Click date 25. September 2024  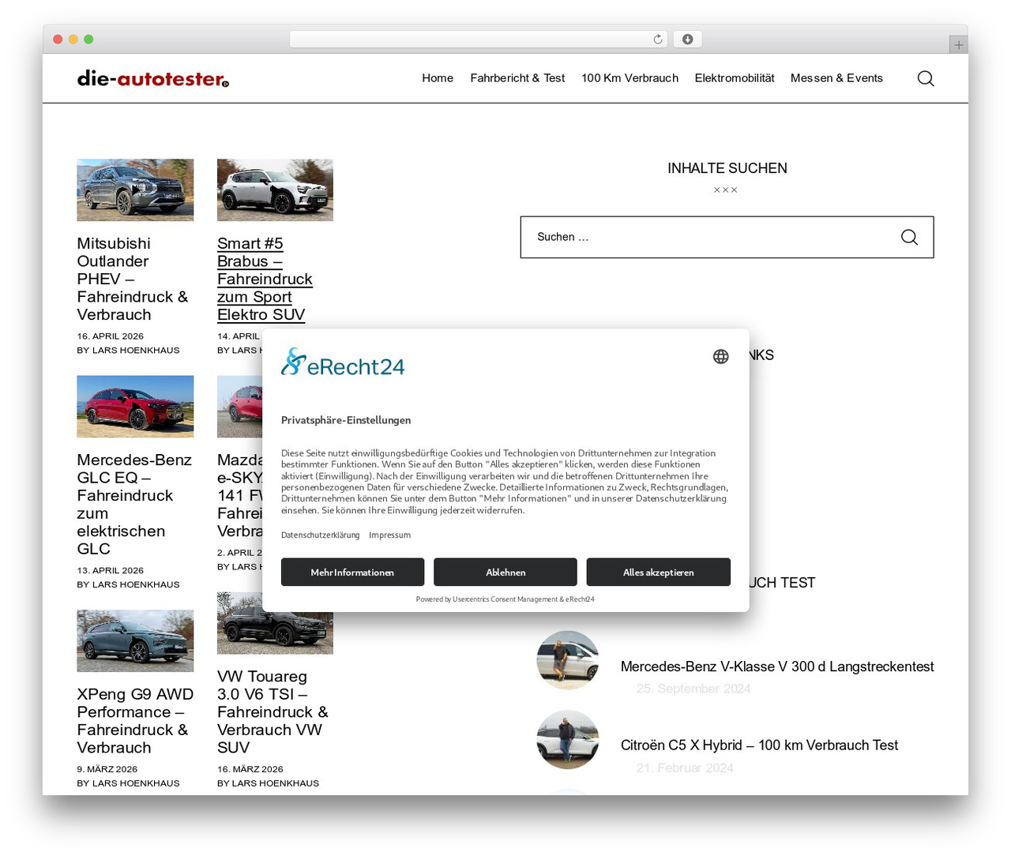pyautogui.click(x=693, y=689)
